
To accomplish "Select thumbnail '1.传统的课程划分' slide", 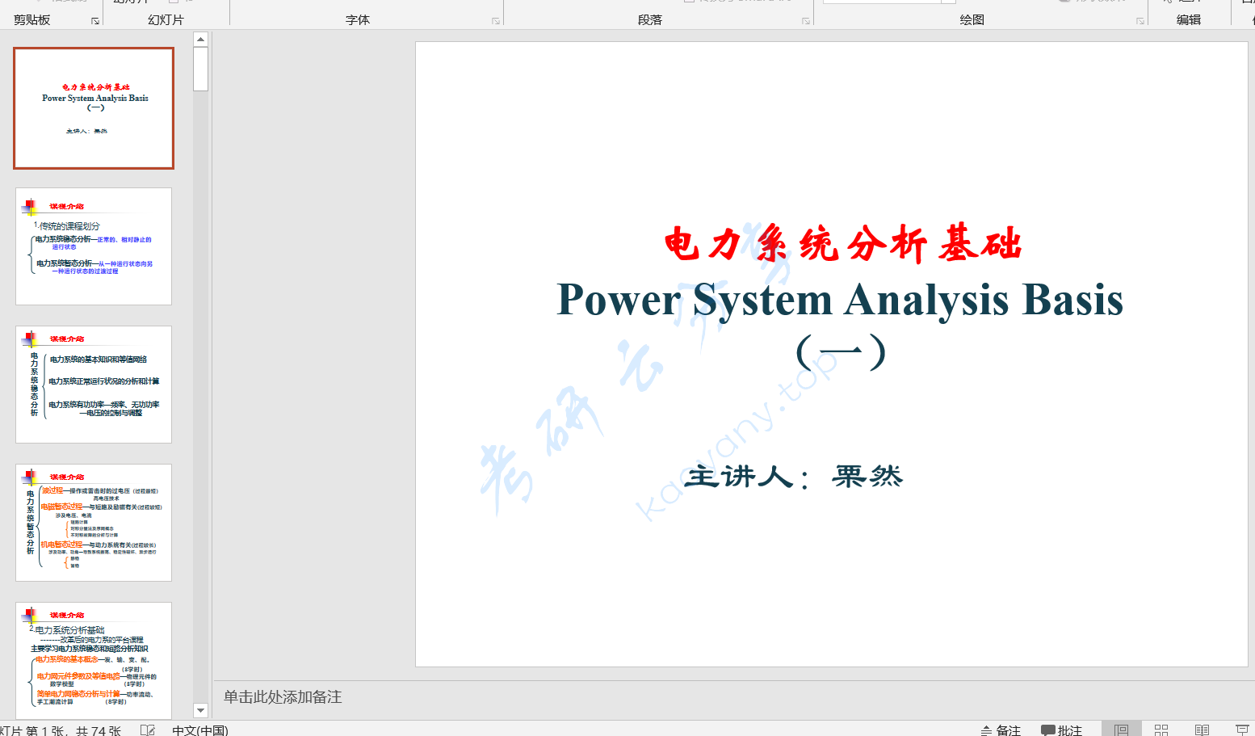I will (94, 246).
